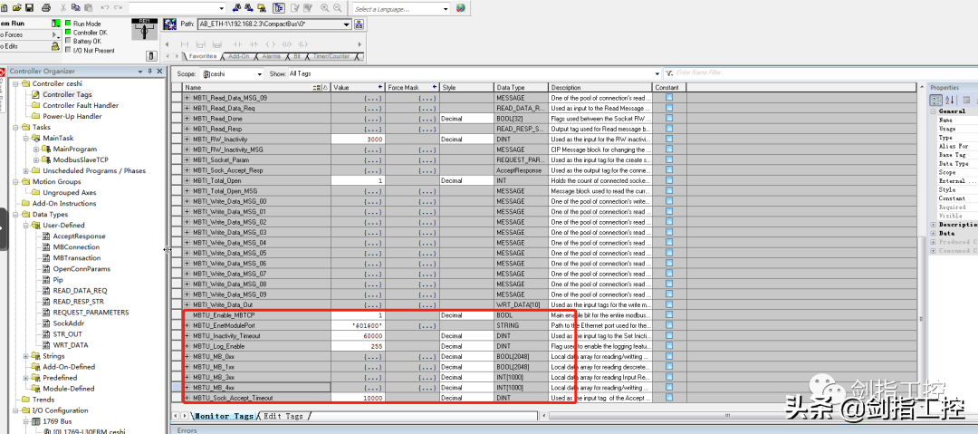Toggle Constant checkbox for MBTU_Log_Enable

[x=669, y=345]
